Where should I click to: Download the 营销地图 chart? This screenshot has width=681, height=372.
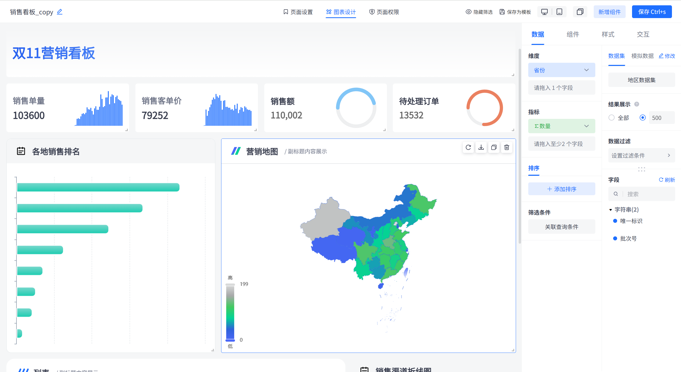(x=481, y=147)
